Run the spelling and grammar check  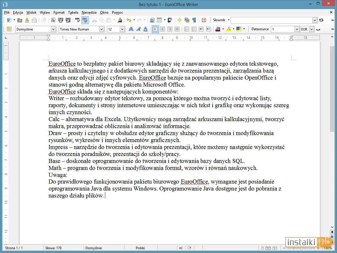(77, 20)
